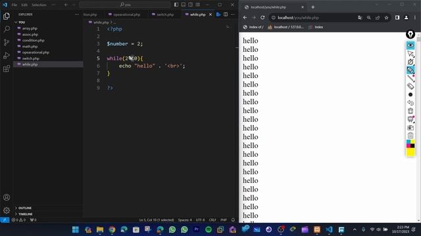
Task: Customize VS Code layout icon
Action: coord(198,5)
